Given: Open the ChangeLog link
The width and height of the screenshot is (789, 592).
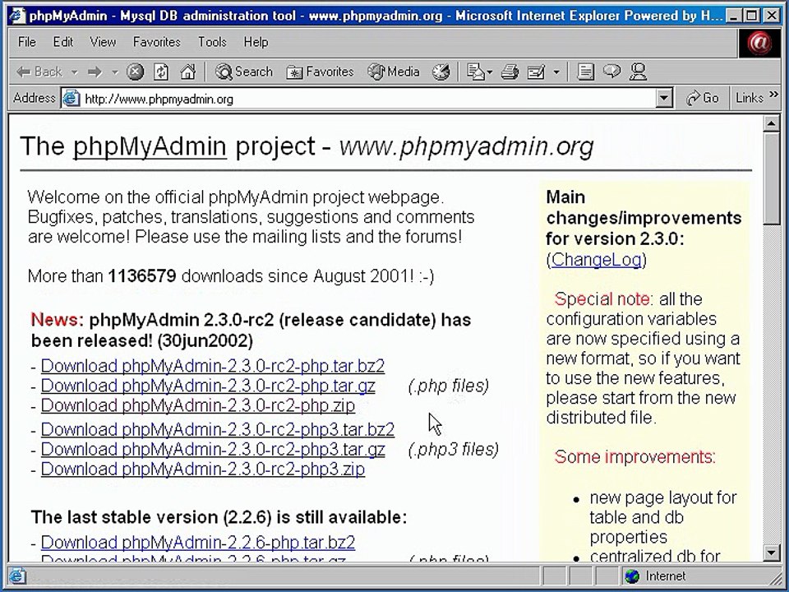Looking at the screenshot, I should [x=597, y=260].
